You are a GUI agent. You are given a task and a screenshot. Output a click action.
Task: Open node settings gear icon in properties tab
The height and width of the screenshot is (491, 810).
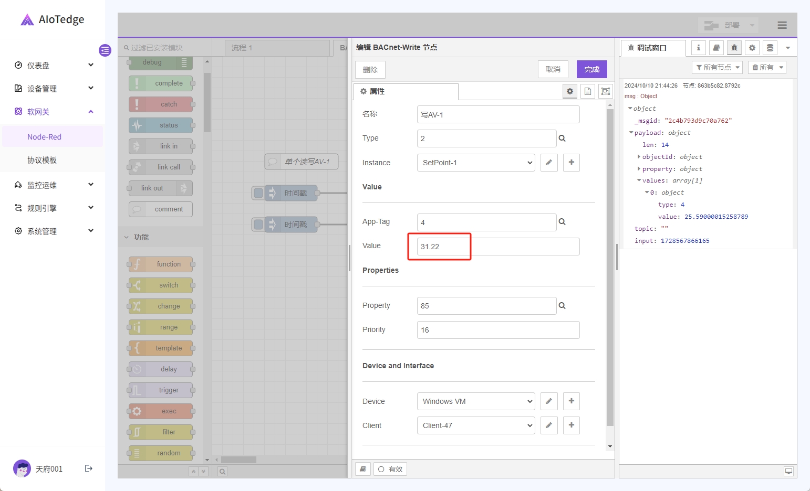tap(570, 91)
